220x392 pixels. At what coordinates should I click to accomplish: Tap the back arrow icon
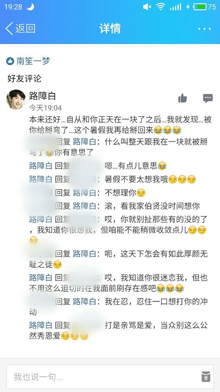[x=10, y=28]
